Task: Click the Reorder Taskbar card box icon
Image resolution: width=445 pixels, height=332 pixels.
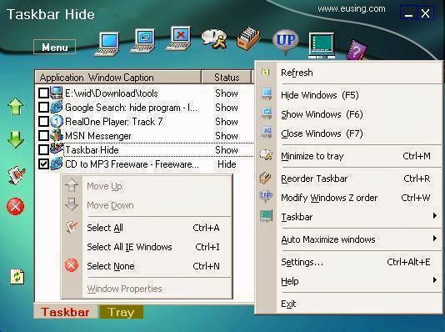Action: click(x=248, y=38)
